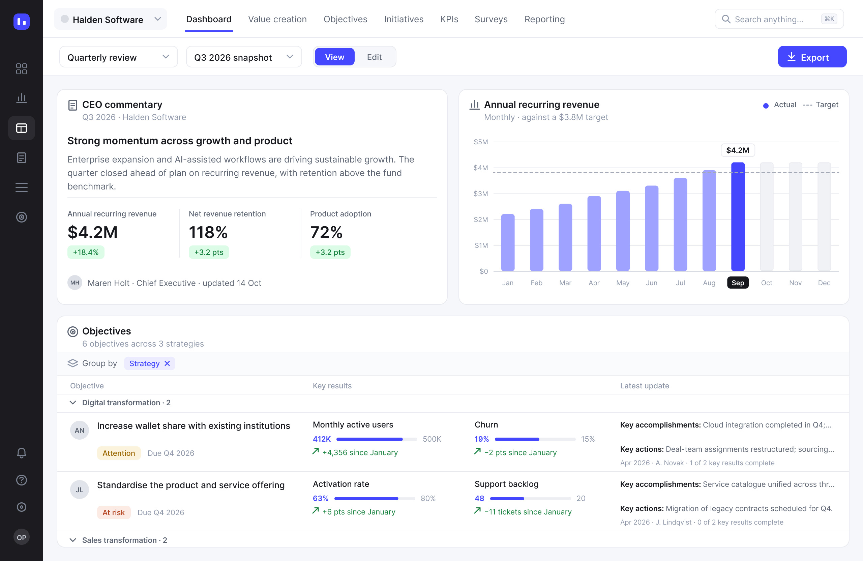Screen dimensions: 863x561
Task: Open the settings circle icon above OP avatar
Action: point(21,507)
